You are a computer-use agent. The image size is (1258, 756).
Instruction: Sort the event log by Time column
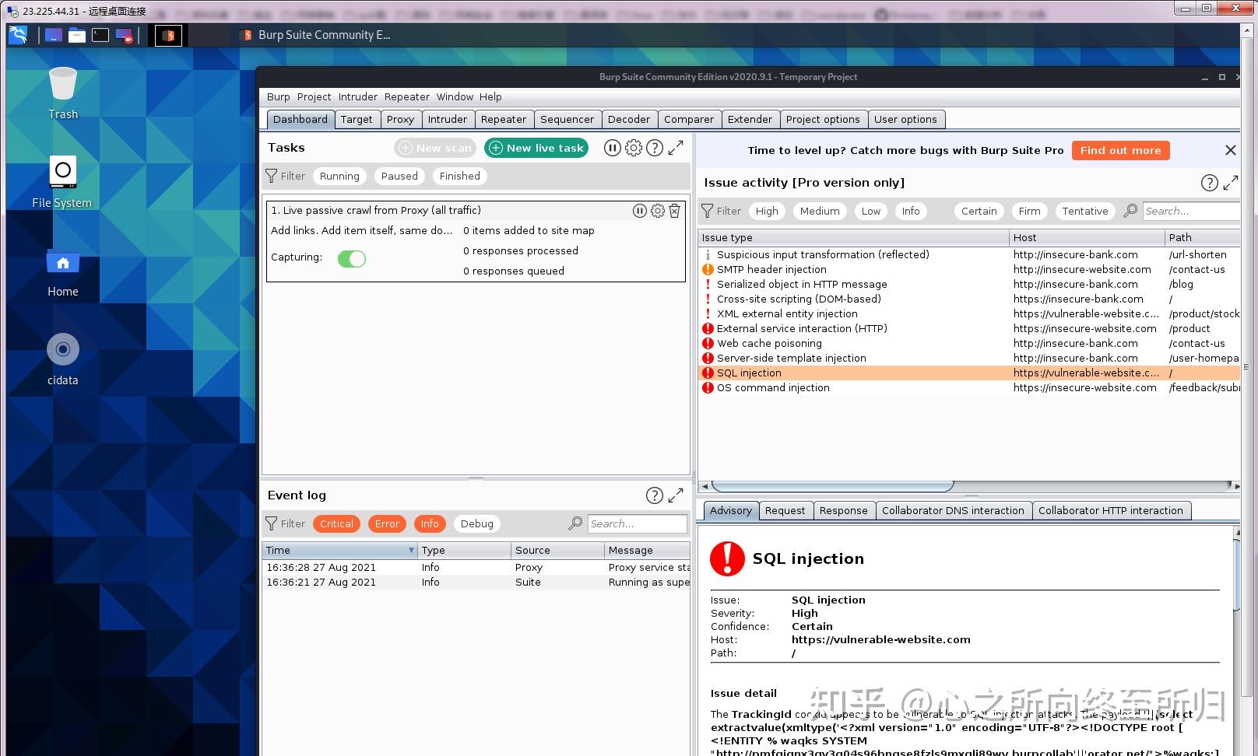(x=339, y=550)
